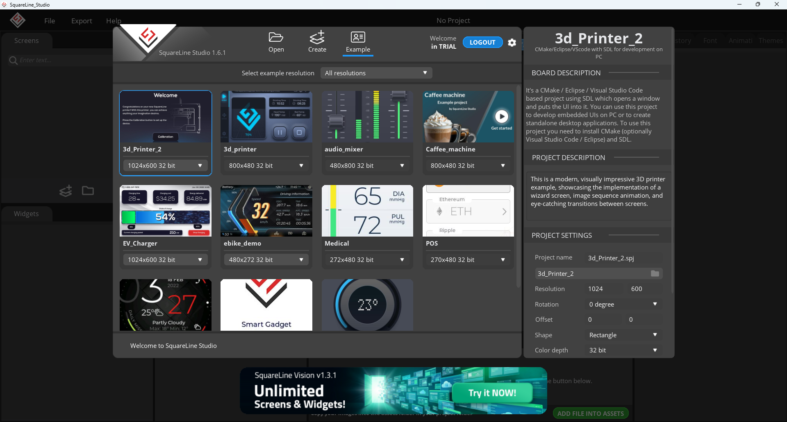Select the 23° thermostat example thumbnail
Viewport: 787px width, 422px height.
pyautogui.click(x=367, y=305)
